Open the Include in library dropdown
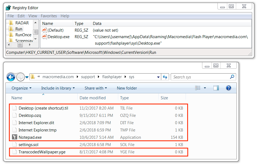 tap(58, 88)
